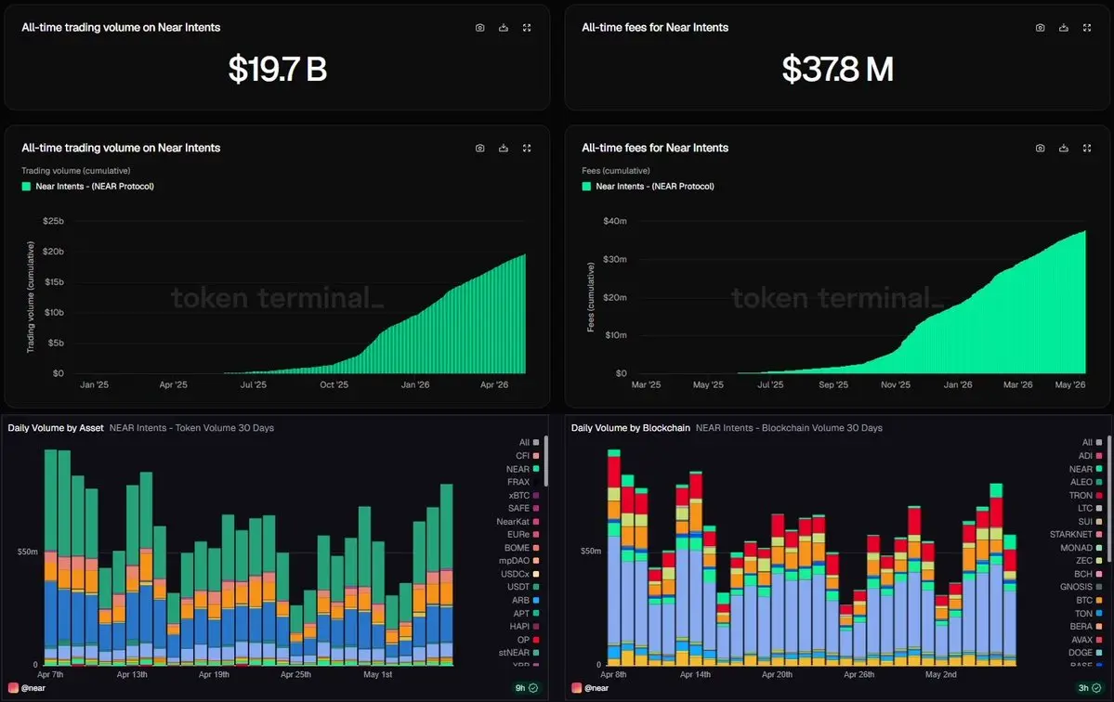
Task: Click the $37.8 M total fees value
Action: click(838, 70)
